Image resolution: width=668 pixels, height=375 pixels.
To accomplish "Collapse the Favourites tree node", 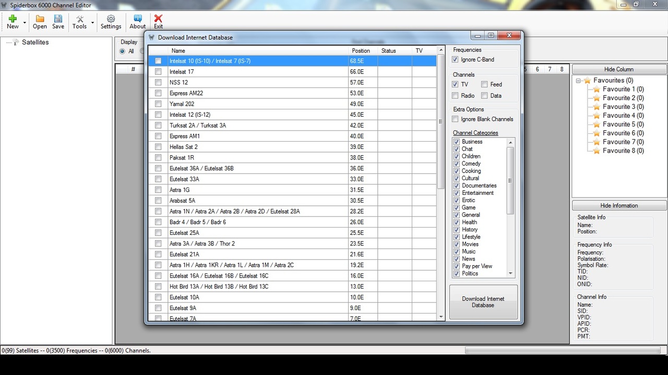I will click(x=578, y=81).
